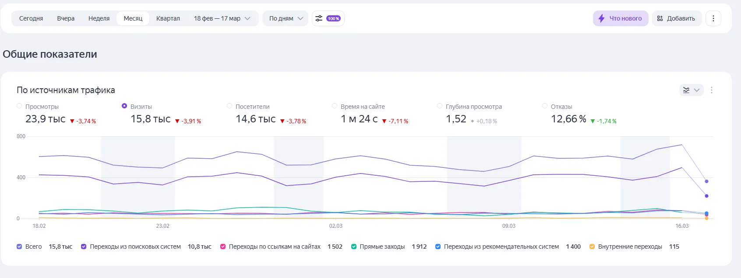Click the 16.03 date label on the chart axis
The height and width of the screenshot is (278, 741).
pyautogui.click(x=682, y=226)
